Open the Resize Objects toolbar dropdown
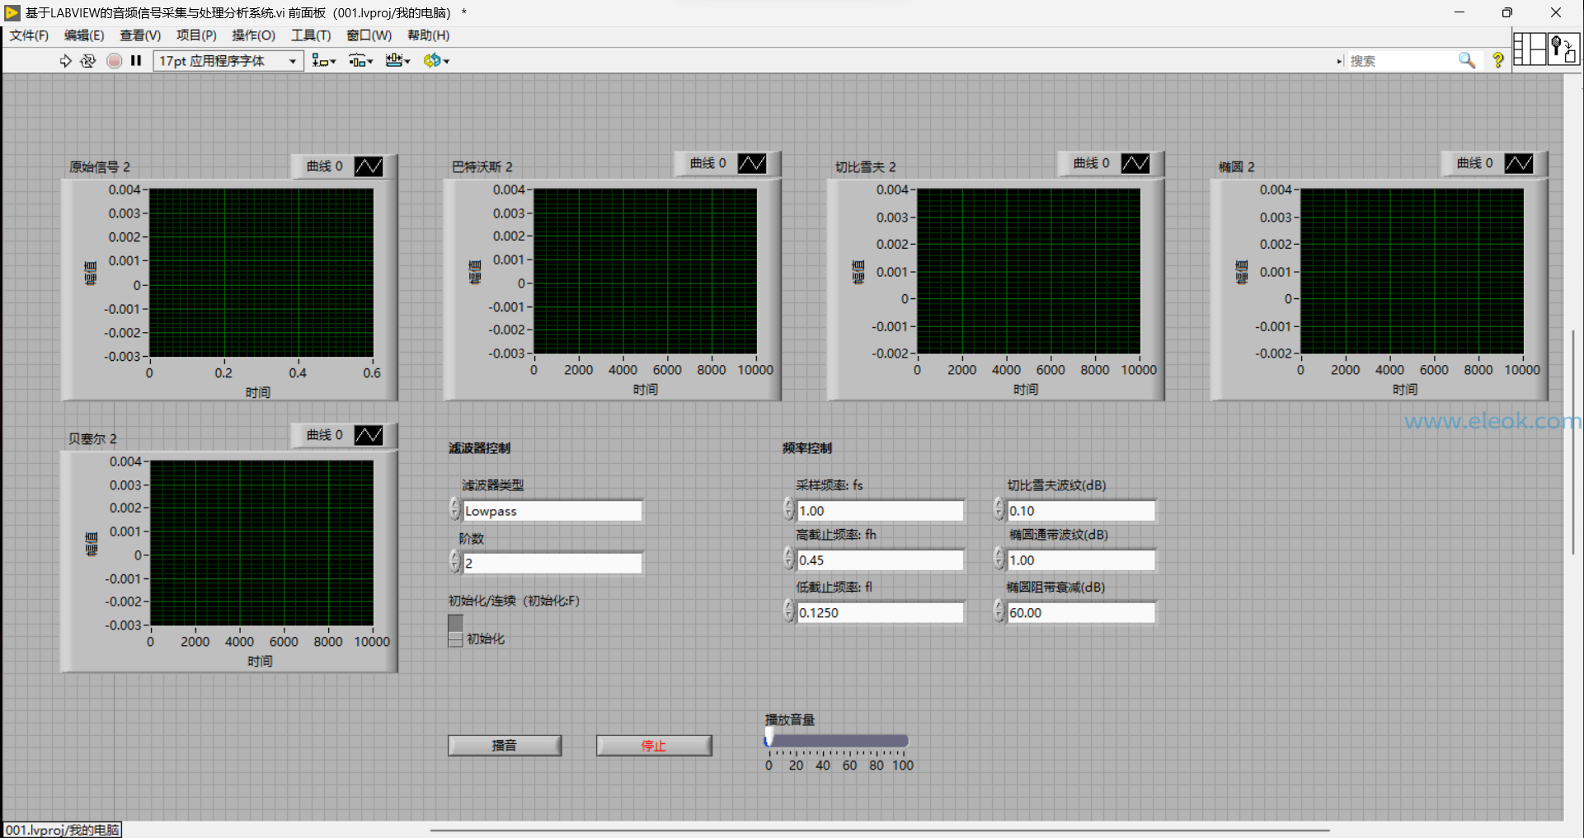 (397, 61)
